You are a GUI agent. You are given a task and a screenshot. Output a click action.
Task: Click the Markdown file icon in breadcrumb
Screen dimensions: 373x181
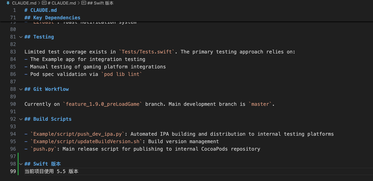[x=8, y=3]
